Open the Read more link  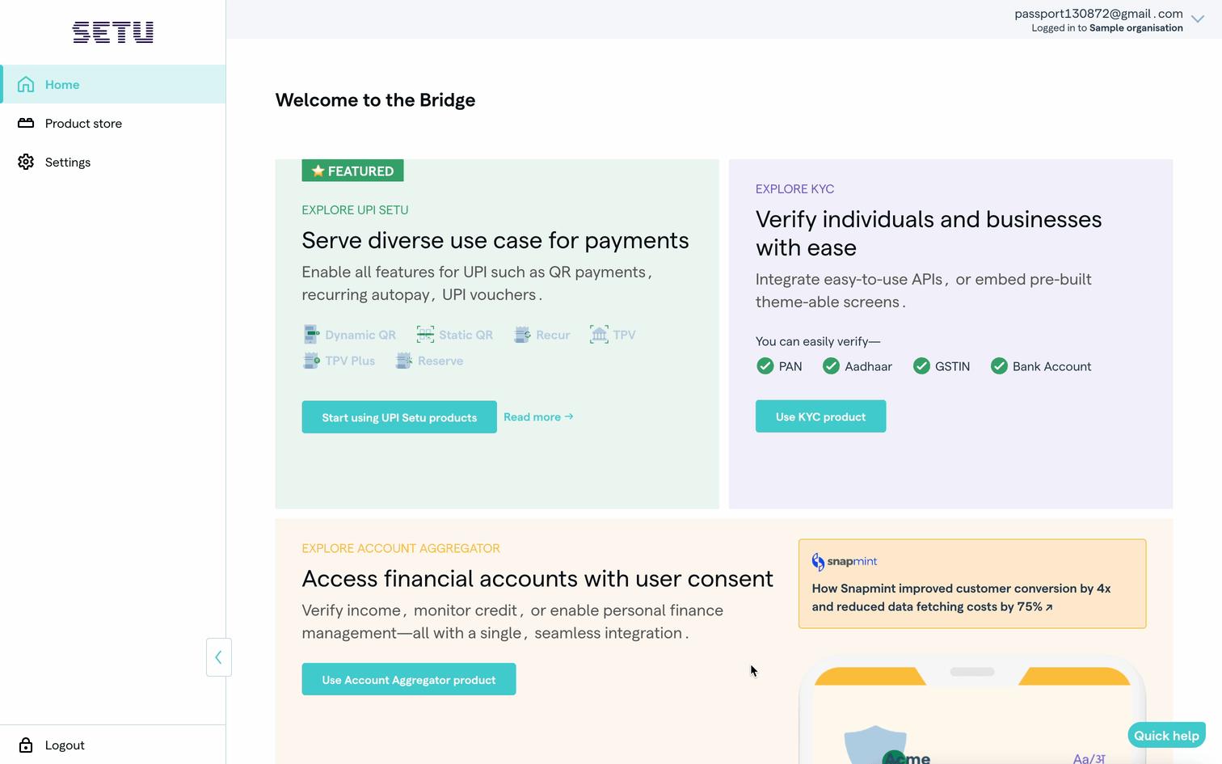(x=537, y=416)
